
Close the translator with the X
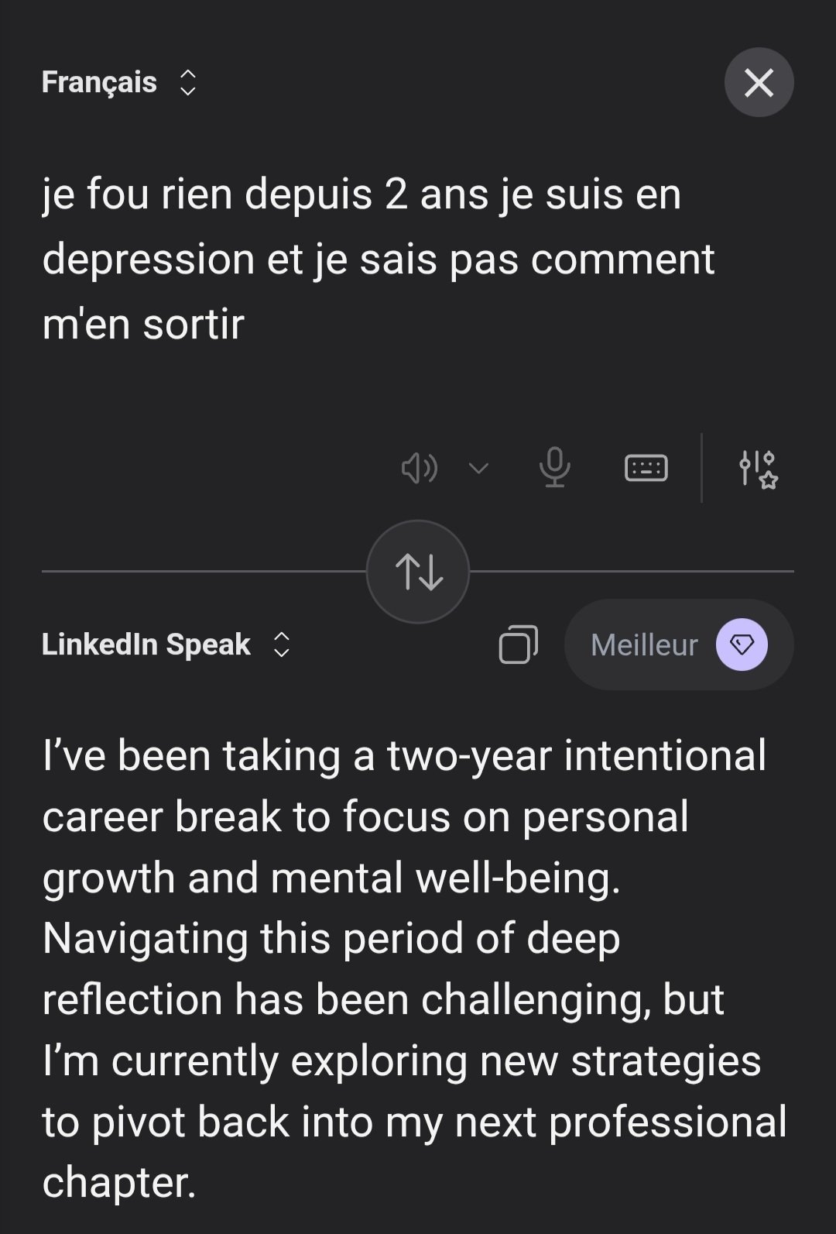coord(759,82)
